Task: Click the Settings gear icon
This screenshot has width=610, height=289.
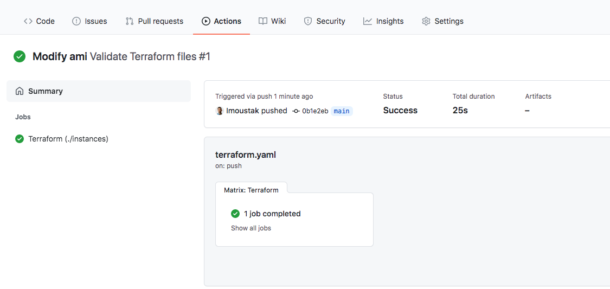Action: (426, 21)
